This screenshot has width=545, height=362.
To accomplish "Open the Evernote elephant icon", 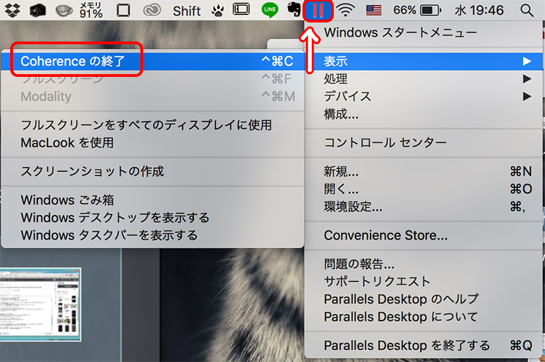I will [x=294, y=10].
